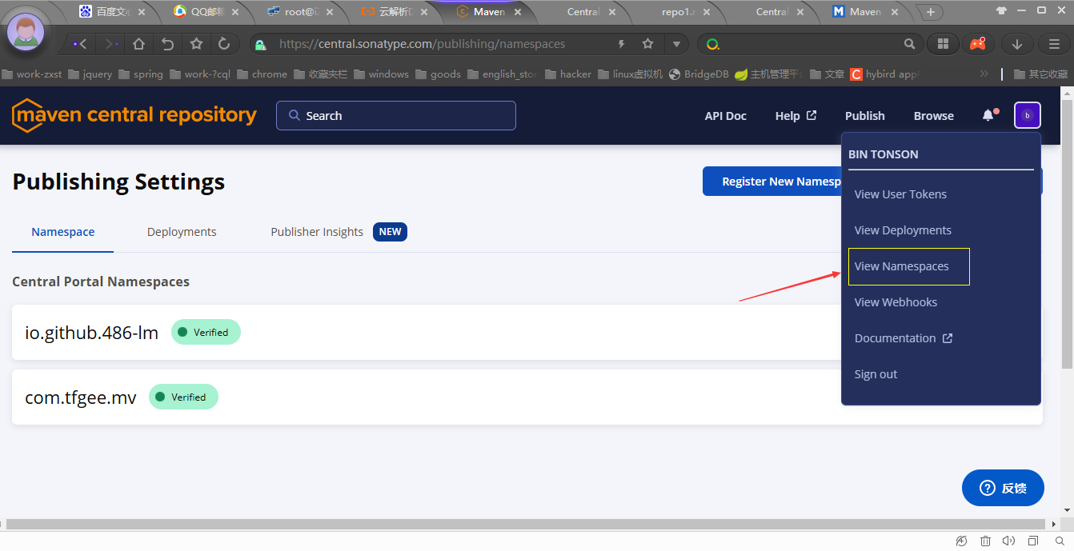1074x551 pixels.
Task: Open new tab with plus button
Action: pyautogui.click(x=930, y=12)
